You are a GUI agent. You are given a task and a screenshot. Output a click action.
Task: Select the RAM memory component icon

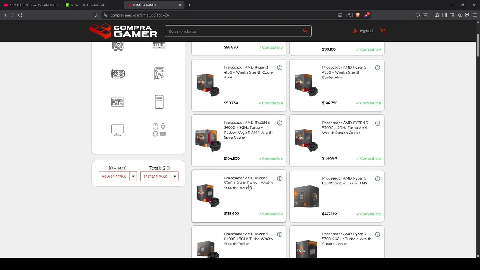[159, 45]
